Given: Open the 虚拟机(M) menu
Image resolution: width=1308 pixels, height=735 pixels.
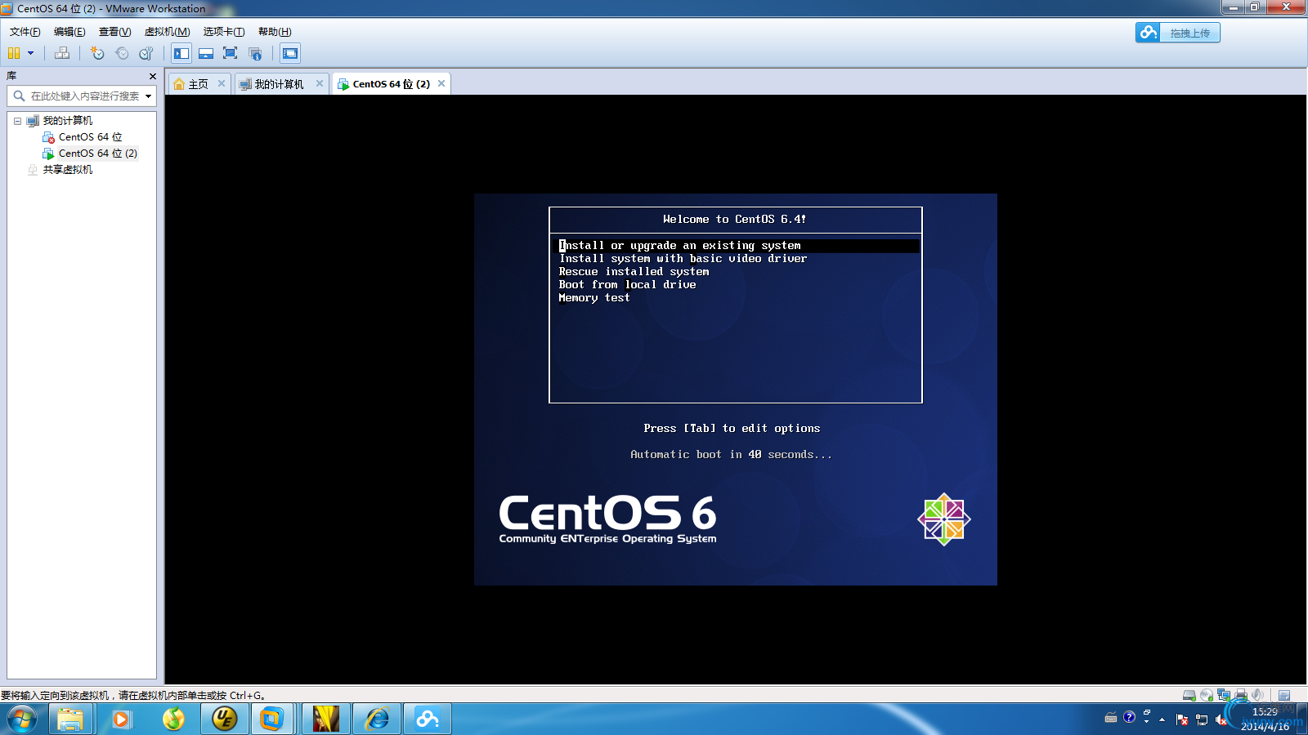Looking at the screenshot, I should click(x=167, y=32).
